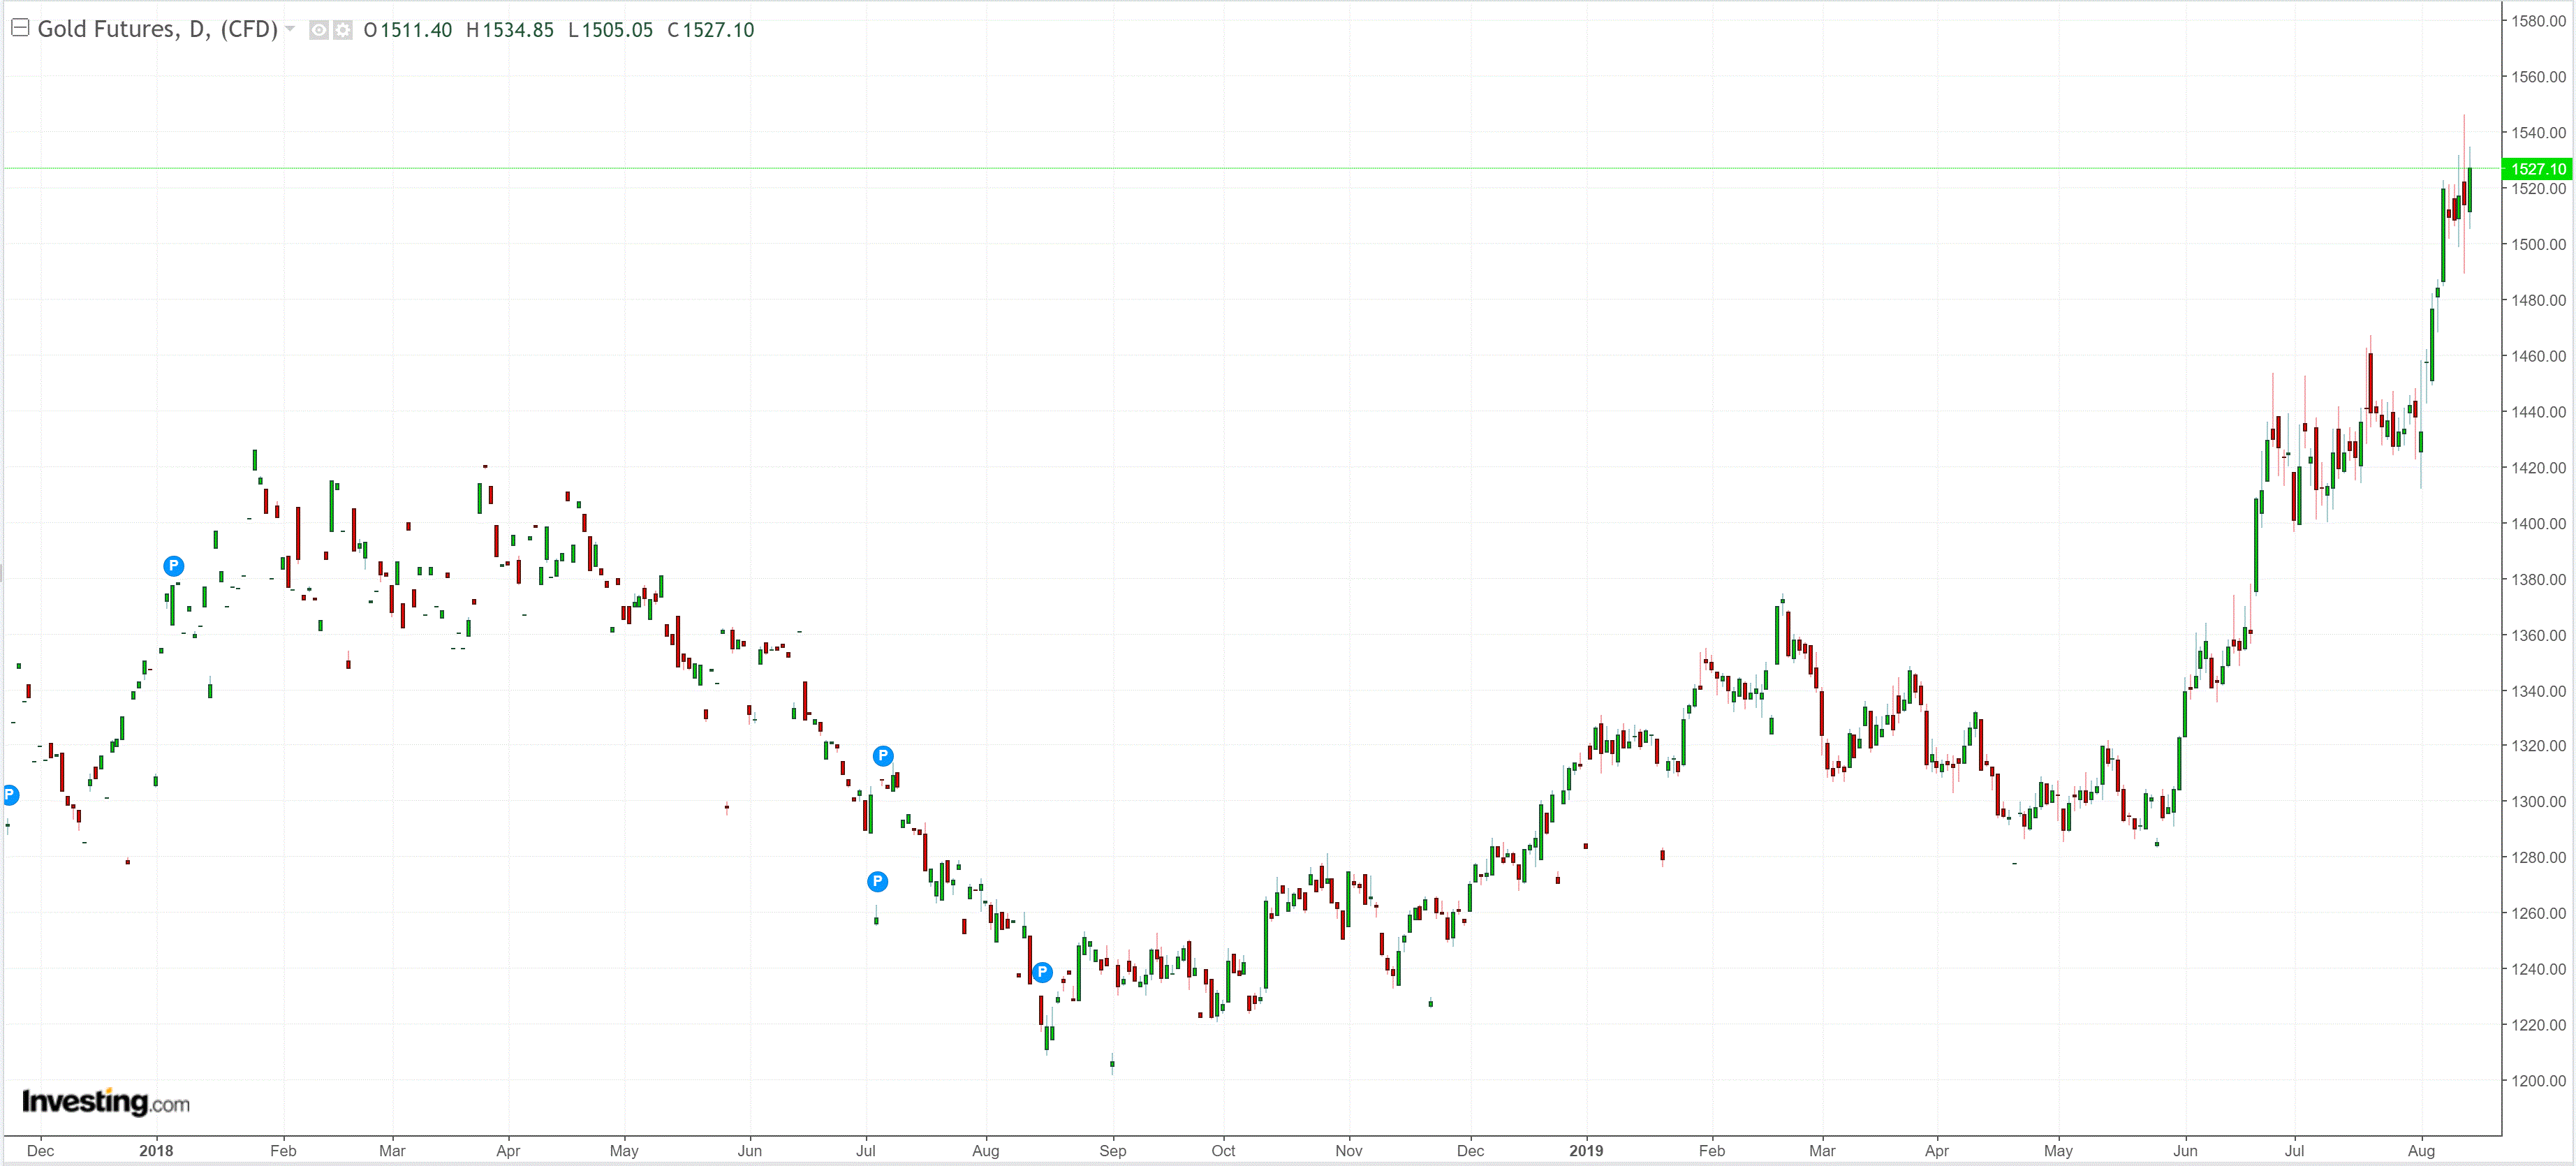Click the 2018 year label on time axis
Screen dimensions: 2576x1166
pyautogui.click(x=156, y=1151)
